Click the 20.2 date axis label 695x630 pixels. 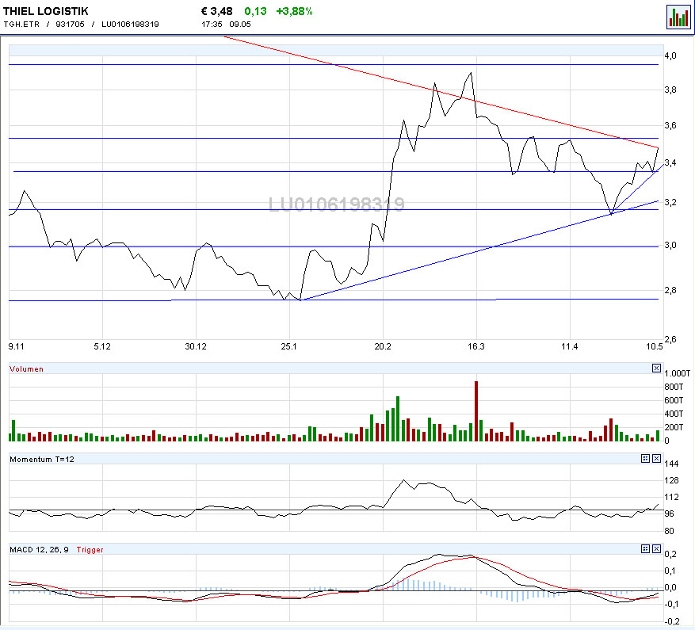[x=383, y=346]
